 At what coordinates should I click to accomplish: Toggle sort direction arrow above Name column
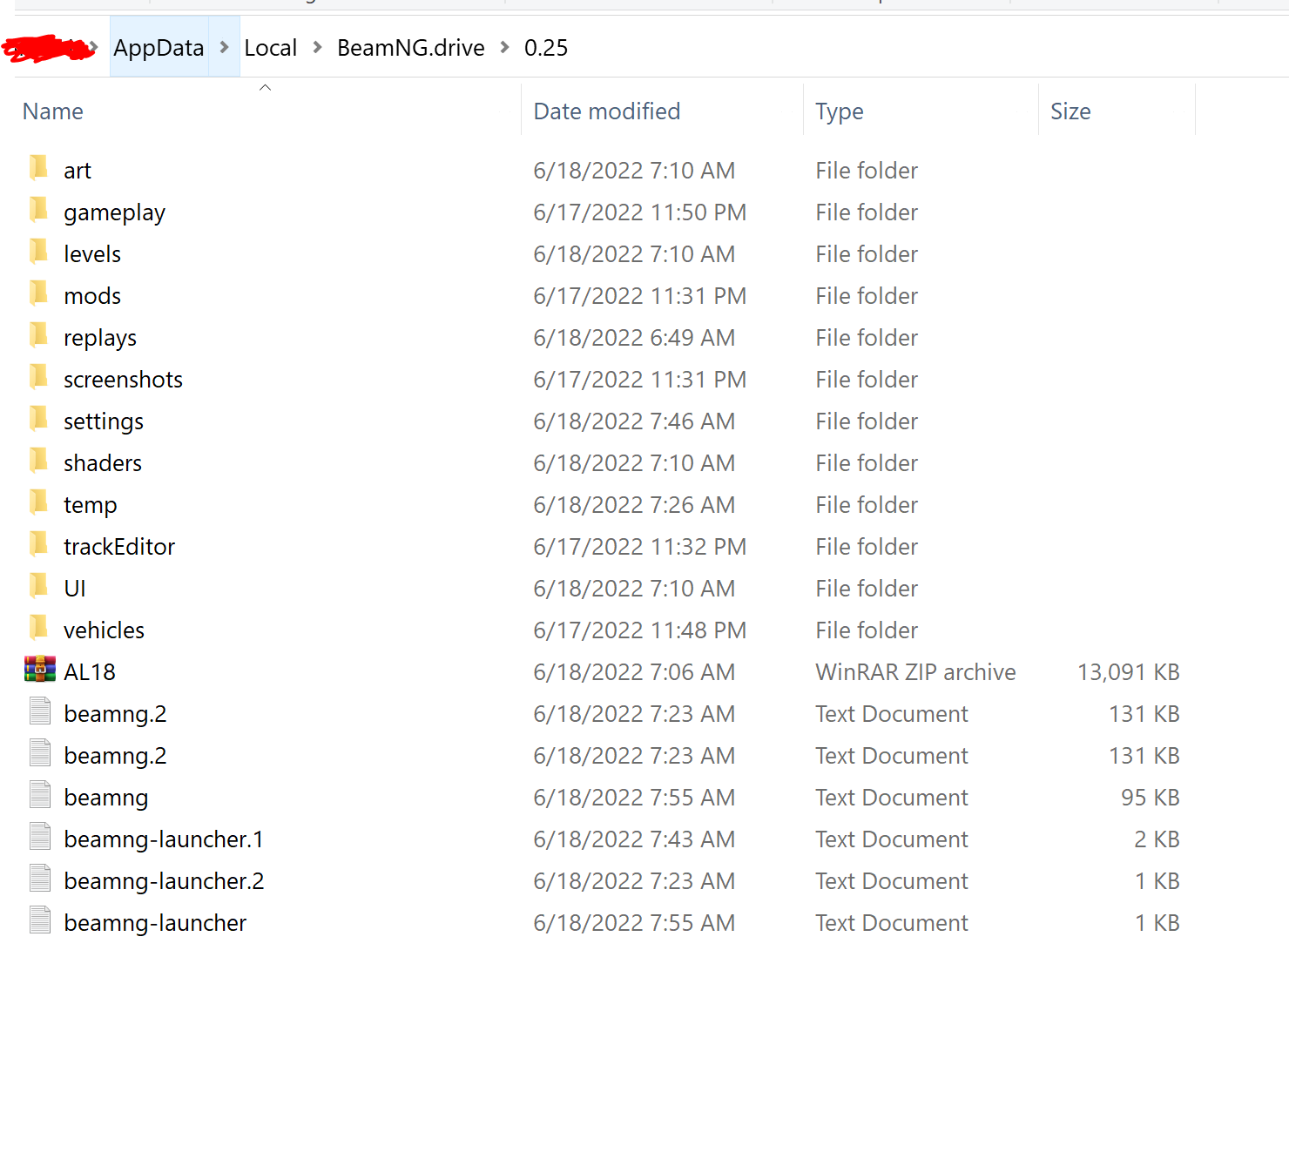pyautogui.click(x=266, y=87)
